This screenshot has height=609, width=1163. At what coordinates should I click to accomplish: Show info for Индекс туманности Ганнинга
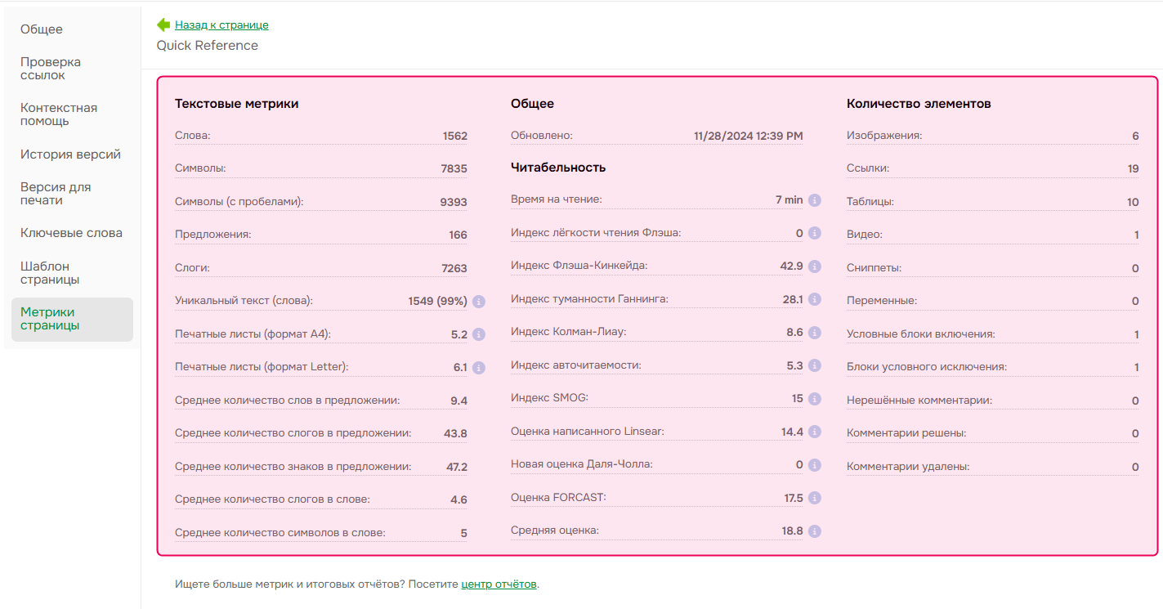pos(815,299)
